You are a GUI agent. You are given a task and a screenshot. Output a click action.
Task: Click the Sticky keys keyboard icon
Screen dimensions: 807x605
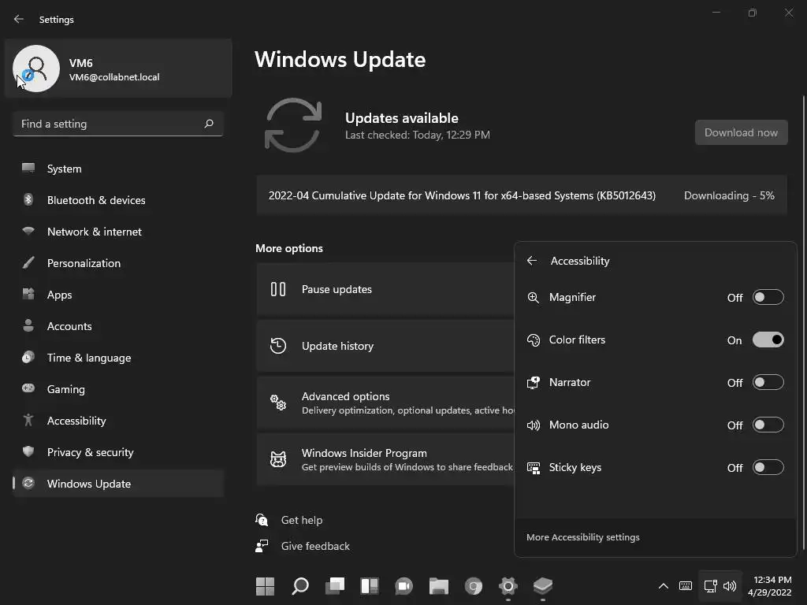pos(534,468)
